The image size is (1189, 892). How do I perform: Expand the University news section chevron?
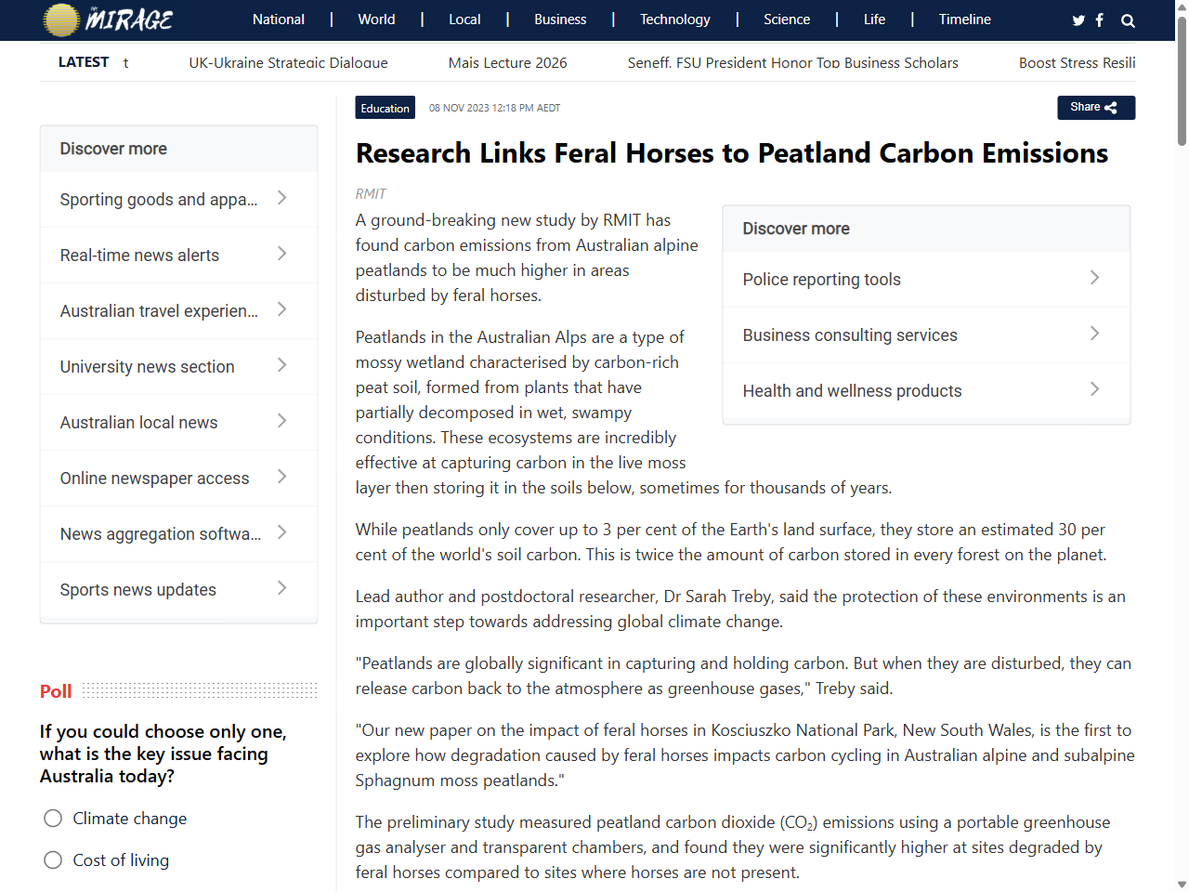(x=281, y=366)
